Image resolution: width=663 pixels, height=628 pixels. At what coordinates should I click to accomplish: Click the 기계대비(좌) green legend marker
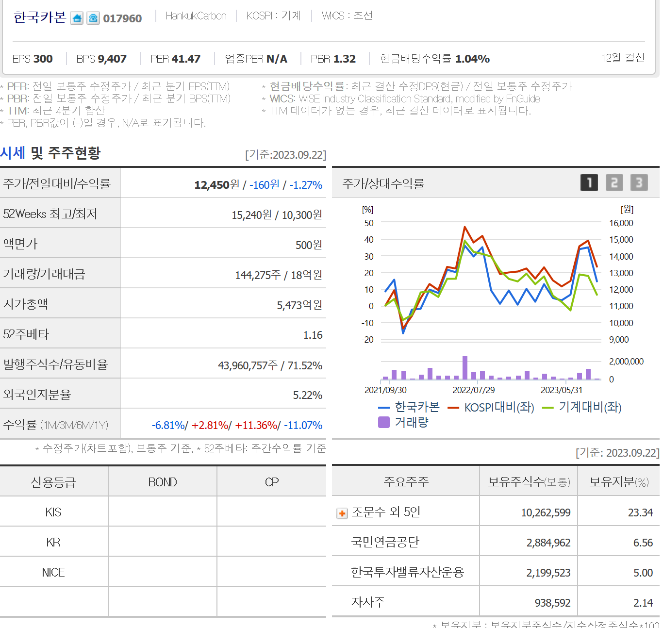tap(547, 408)
